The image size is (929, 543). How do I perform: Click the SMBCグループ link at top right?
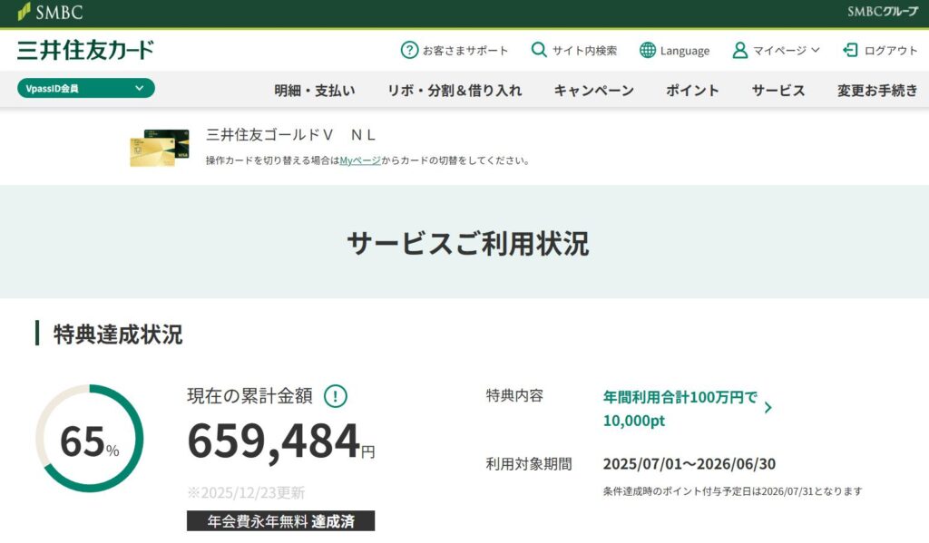pos(882,12)
